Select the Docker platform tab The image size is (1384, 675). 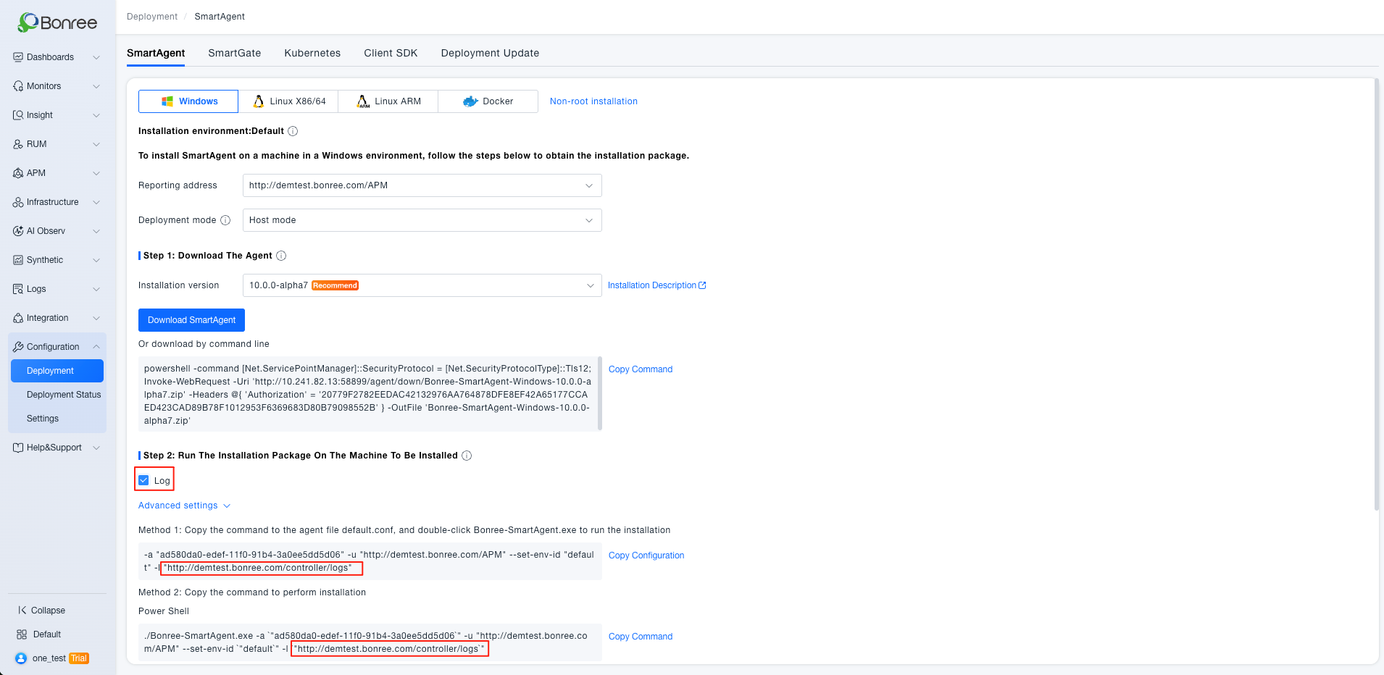point(488,101)
